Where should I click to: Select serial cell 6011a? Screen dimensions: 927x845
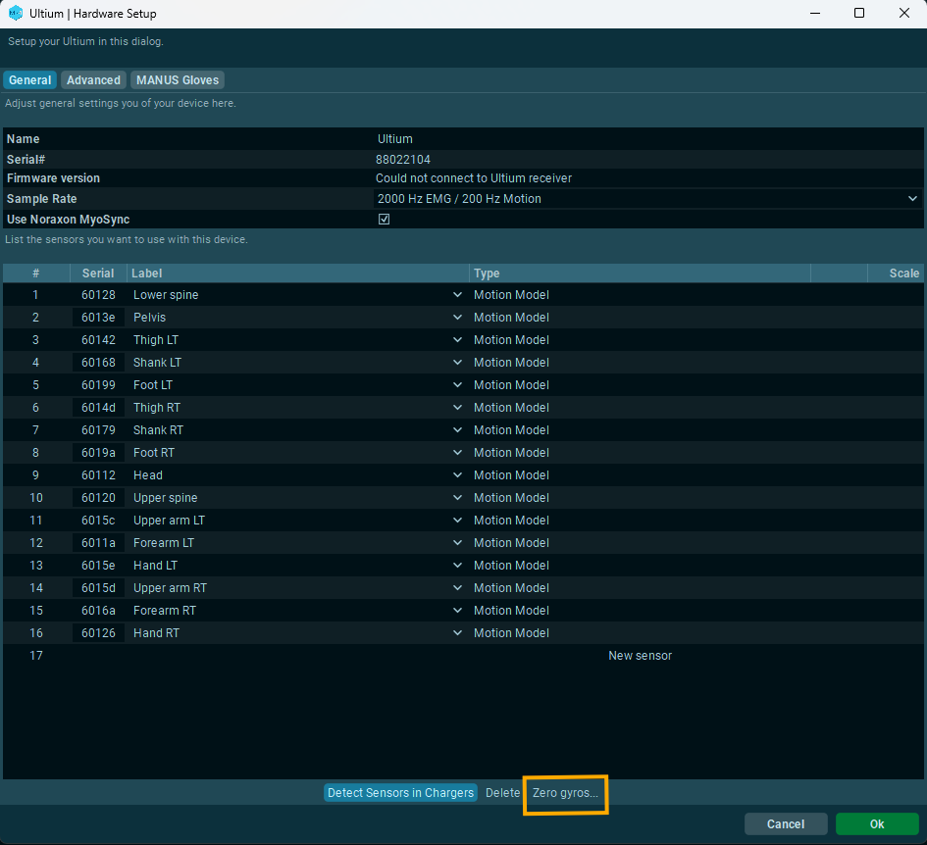pyautogui.click(x=98, y=542)
